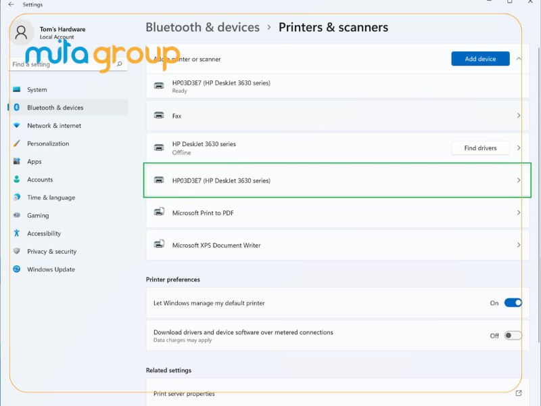Click the Windows Update refresh icon
541x406 pixels.
pyautogui.click(x=16, y=269)
